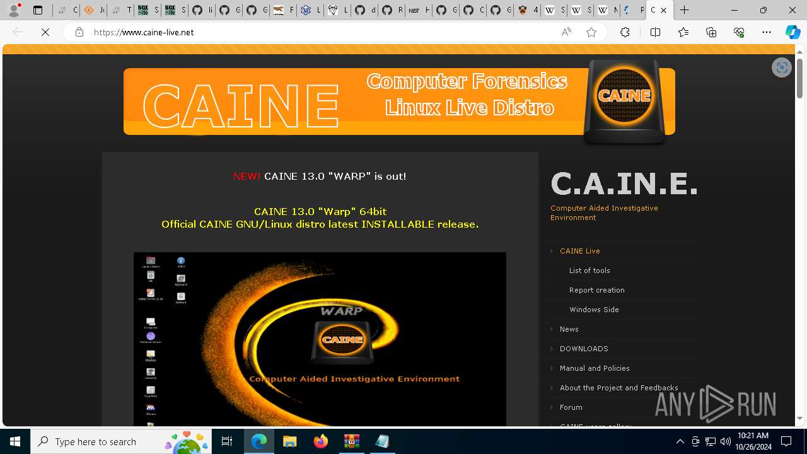
Task: Click the CAINE drive logo image
Action: [x=624, y=101]
